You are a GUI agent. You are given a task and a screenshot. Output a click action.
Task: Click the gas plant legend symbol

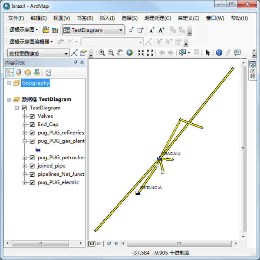click(38, 150)
